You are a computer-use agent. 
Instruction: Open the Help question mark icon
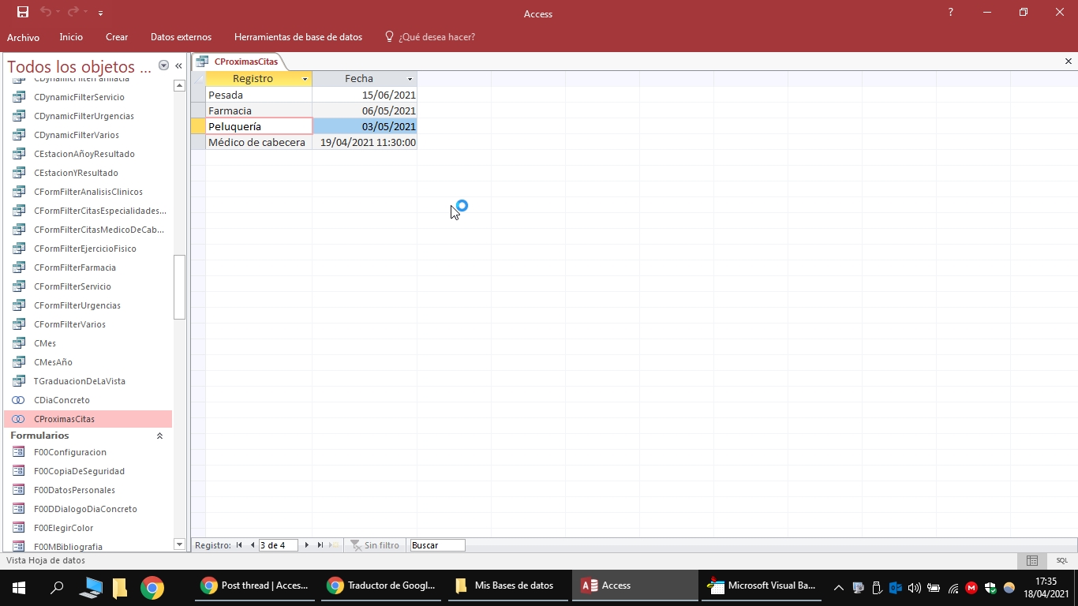click(x=950, y=12)
